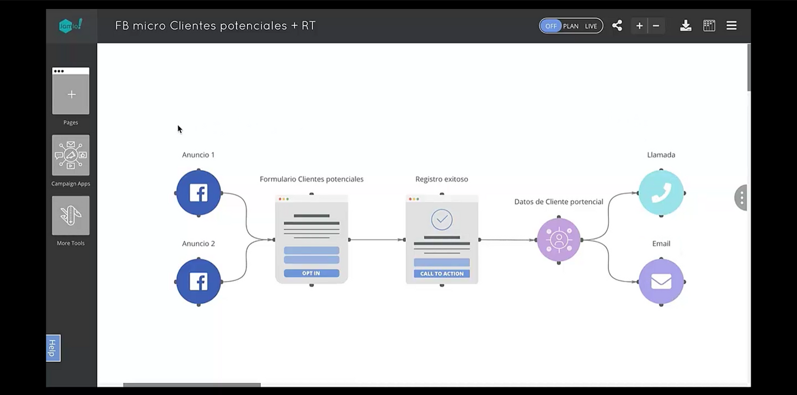
Task: Open the Help tab on the left edge
Action: (52, 348)
